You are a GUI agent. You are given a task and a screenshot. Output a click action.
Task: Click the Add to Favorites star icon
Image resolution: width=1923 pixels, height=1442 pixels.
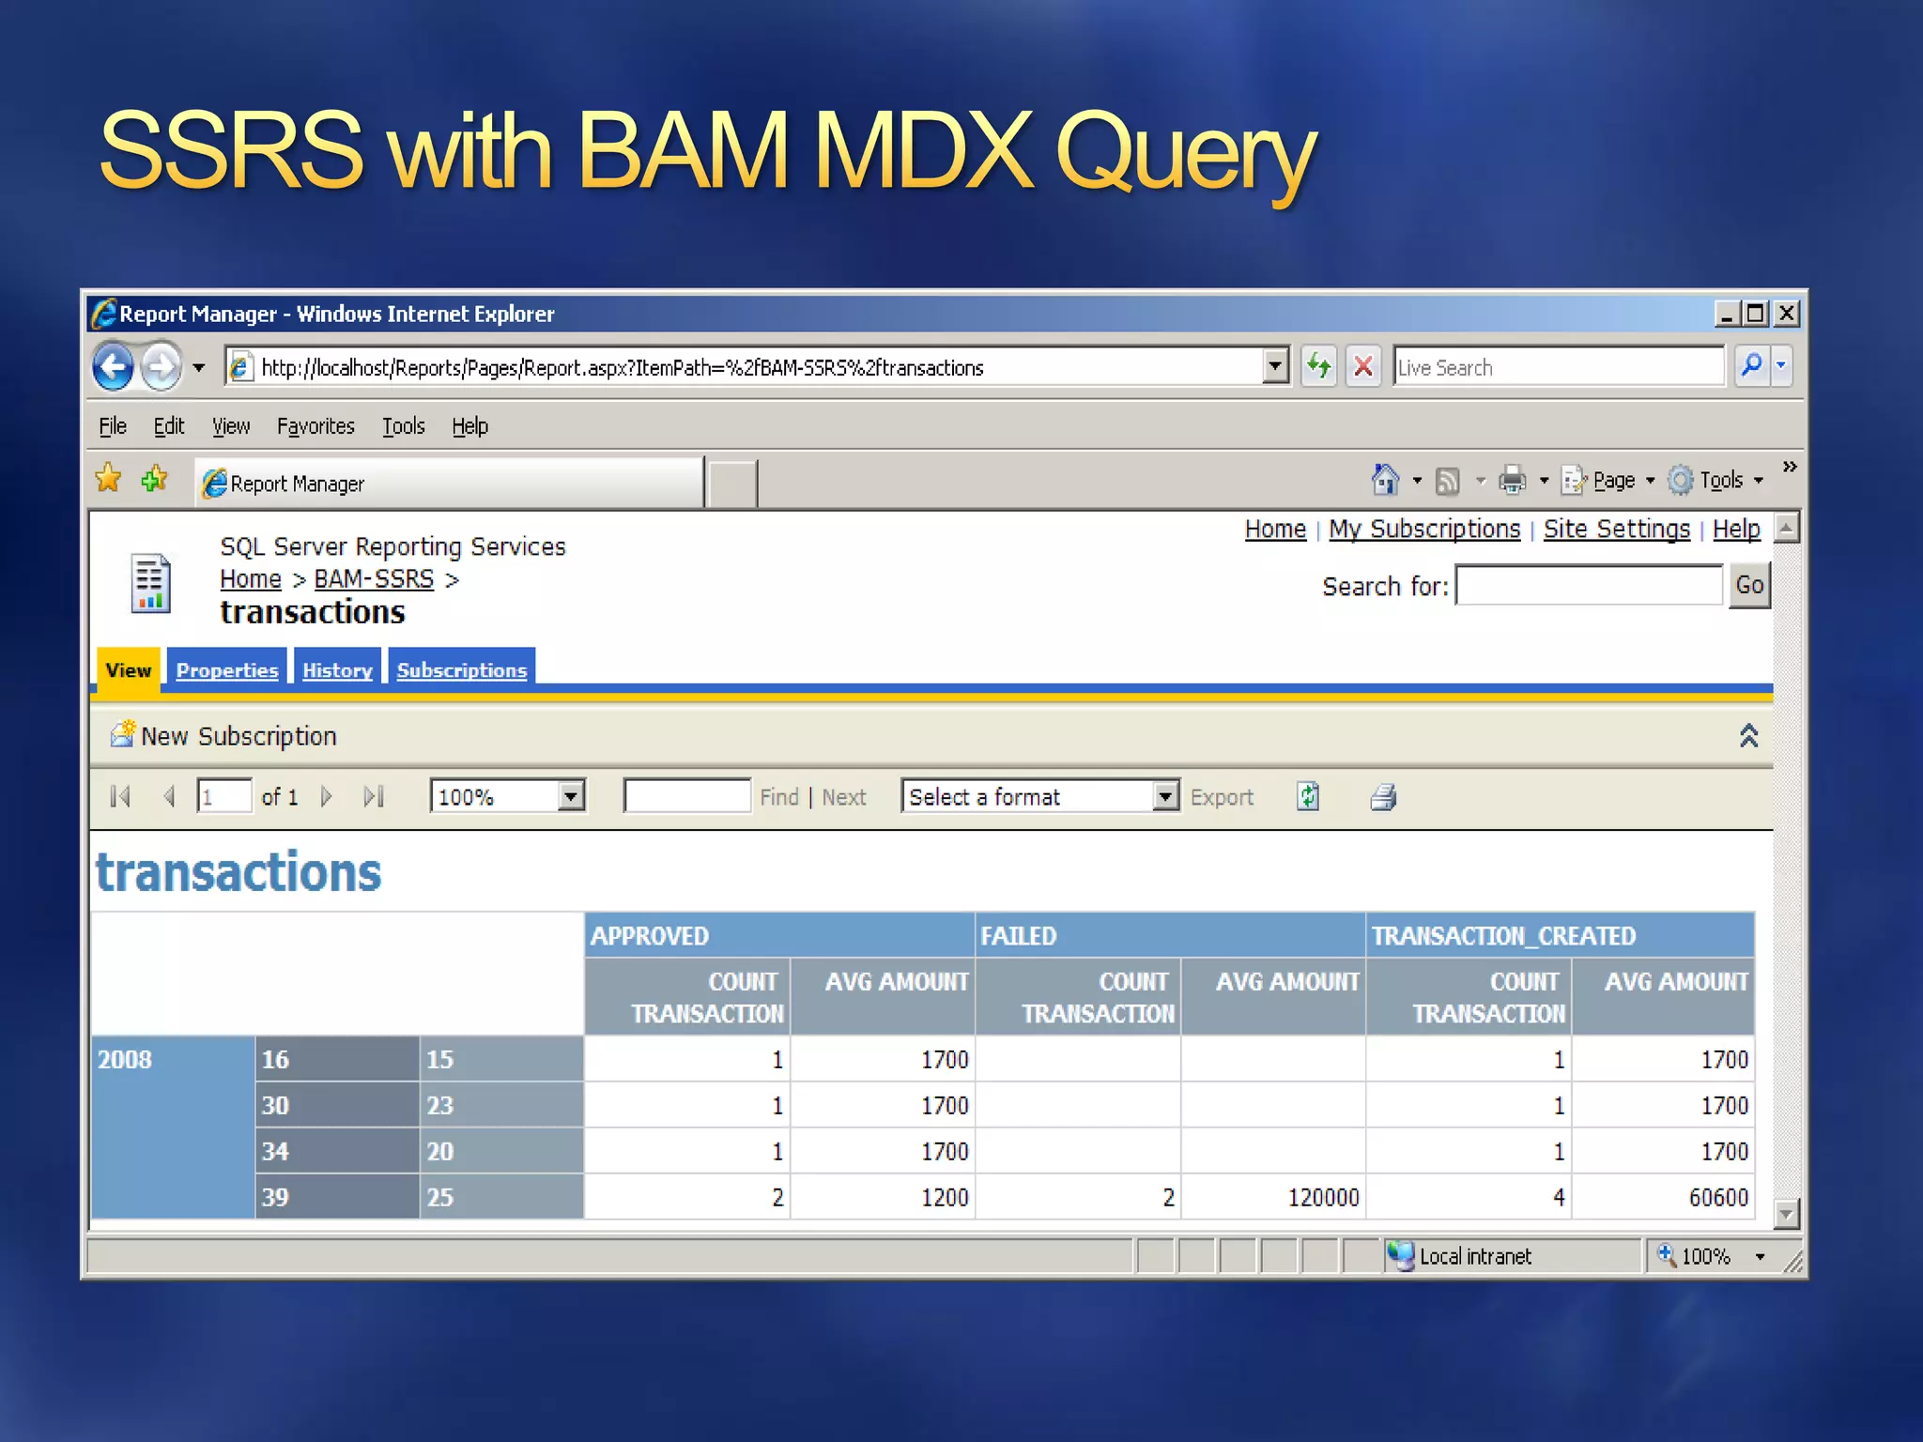(155, 481)
